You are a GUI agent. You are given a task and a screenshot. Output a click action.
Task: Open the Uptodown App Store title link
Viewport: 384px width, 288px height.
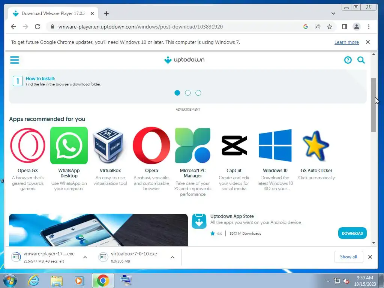click(x=232, y=216)
